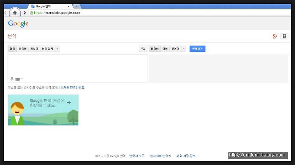Click the translate.google.com address bar

point(160,13)
